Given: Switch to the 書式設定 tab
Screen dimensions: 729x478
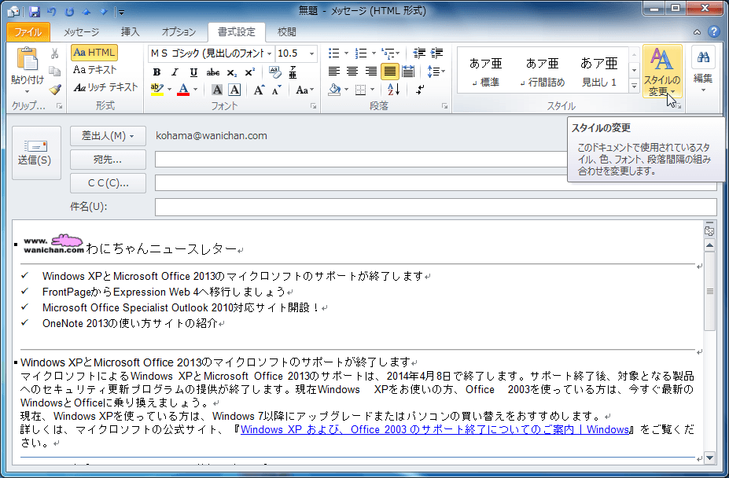Looking at the screenshot, I should click(x=237, y=32).
